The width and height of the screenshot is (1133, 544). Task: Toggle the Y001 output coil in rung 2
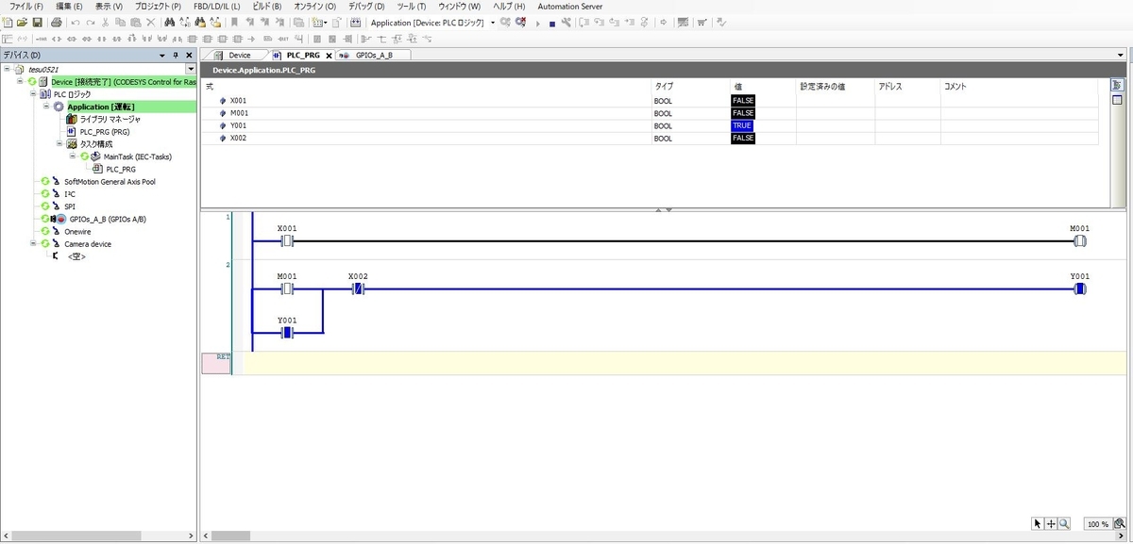pyautogui.click(x=1079, y=288)
